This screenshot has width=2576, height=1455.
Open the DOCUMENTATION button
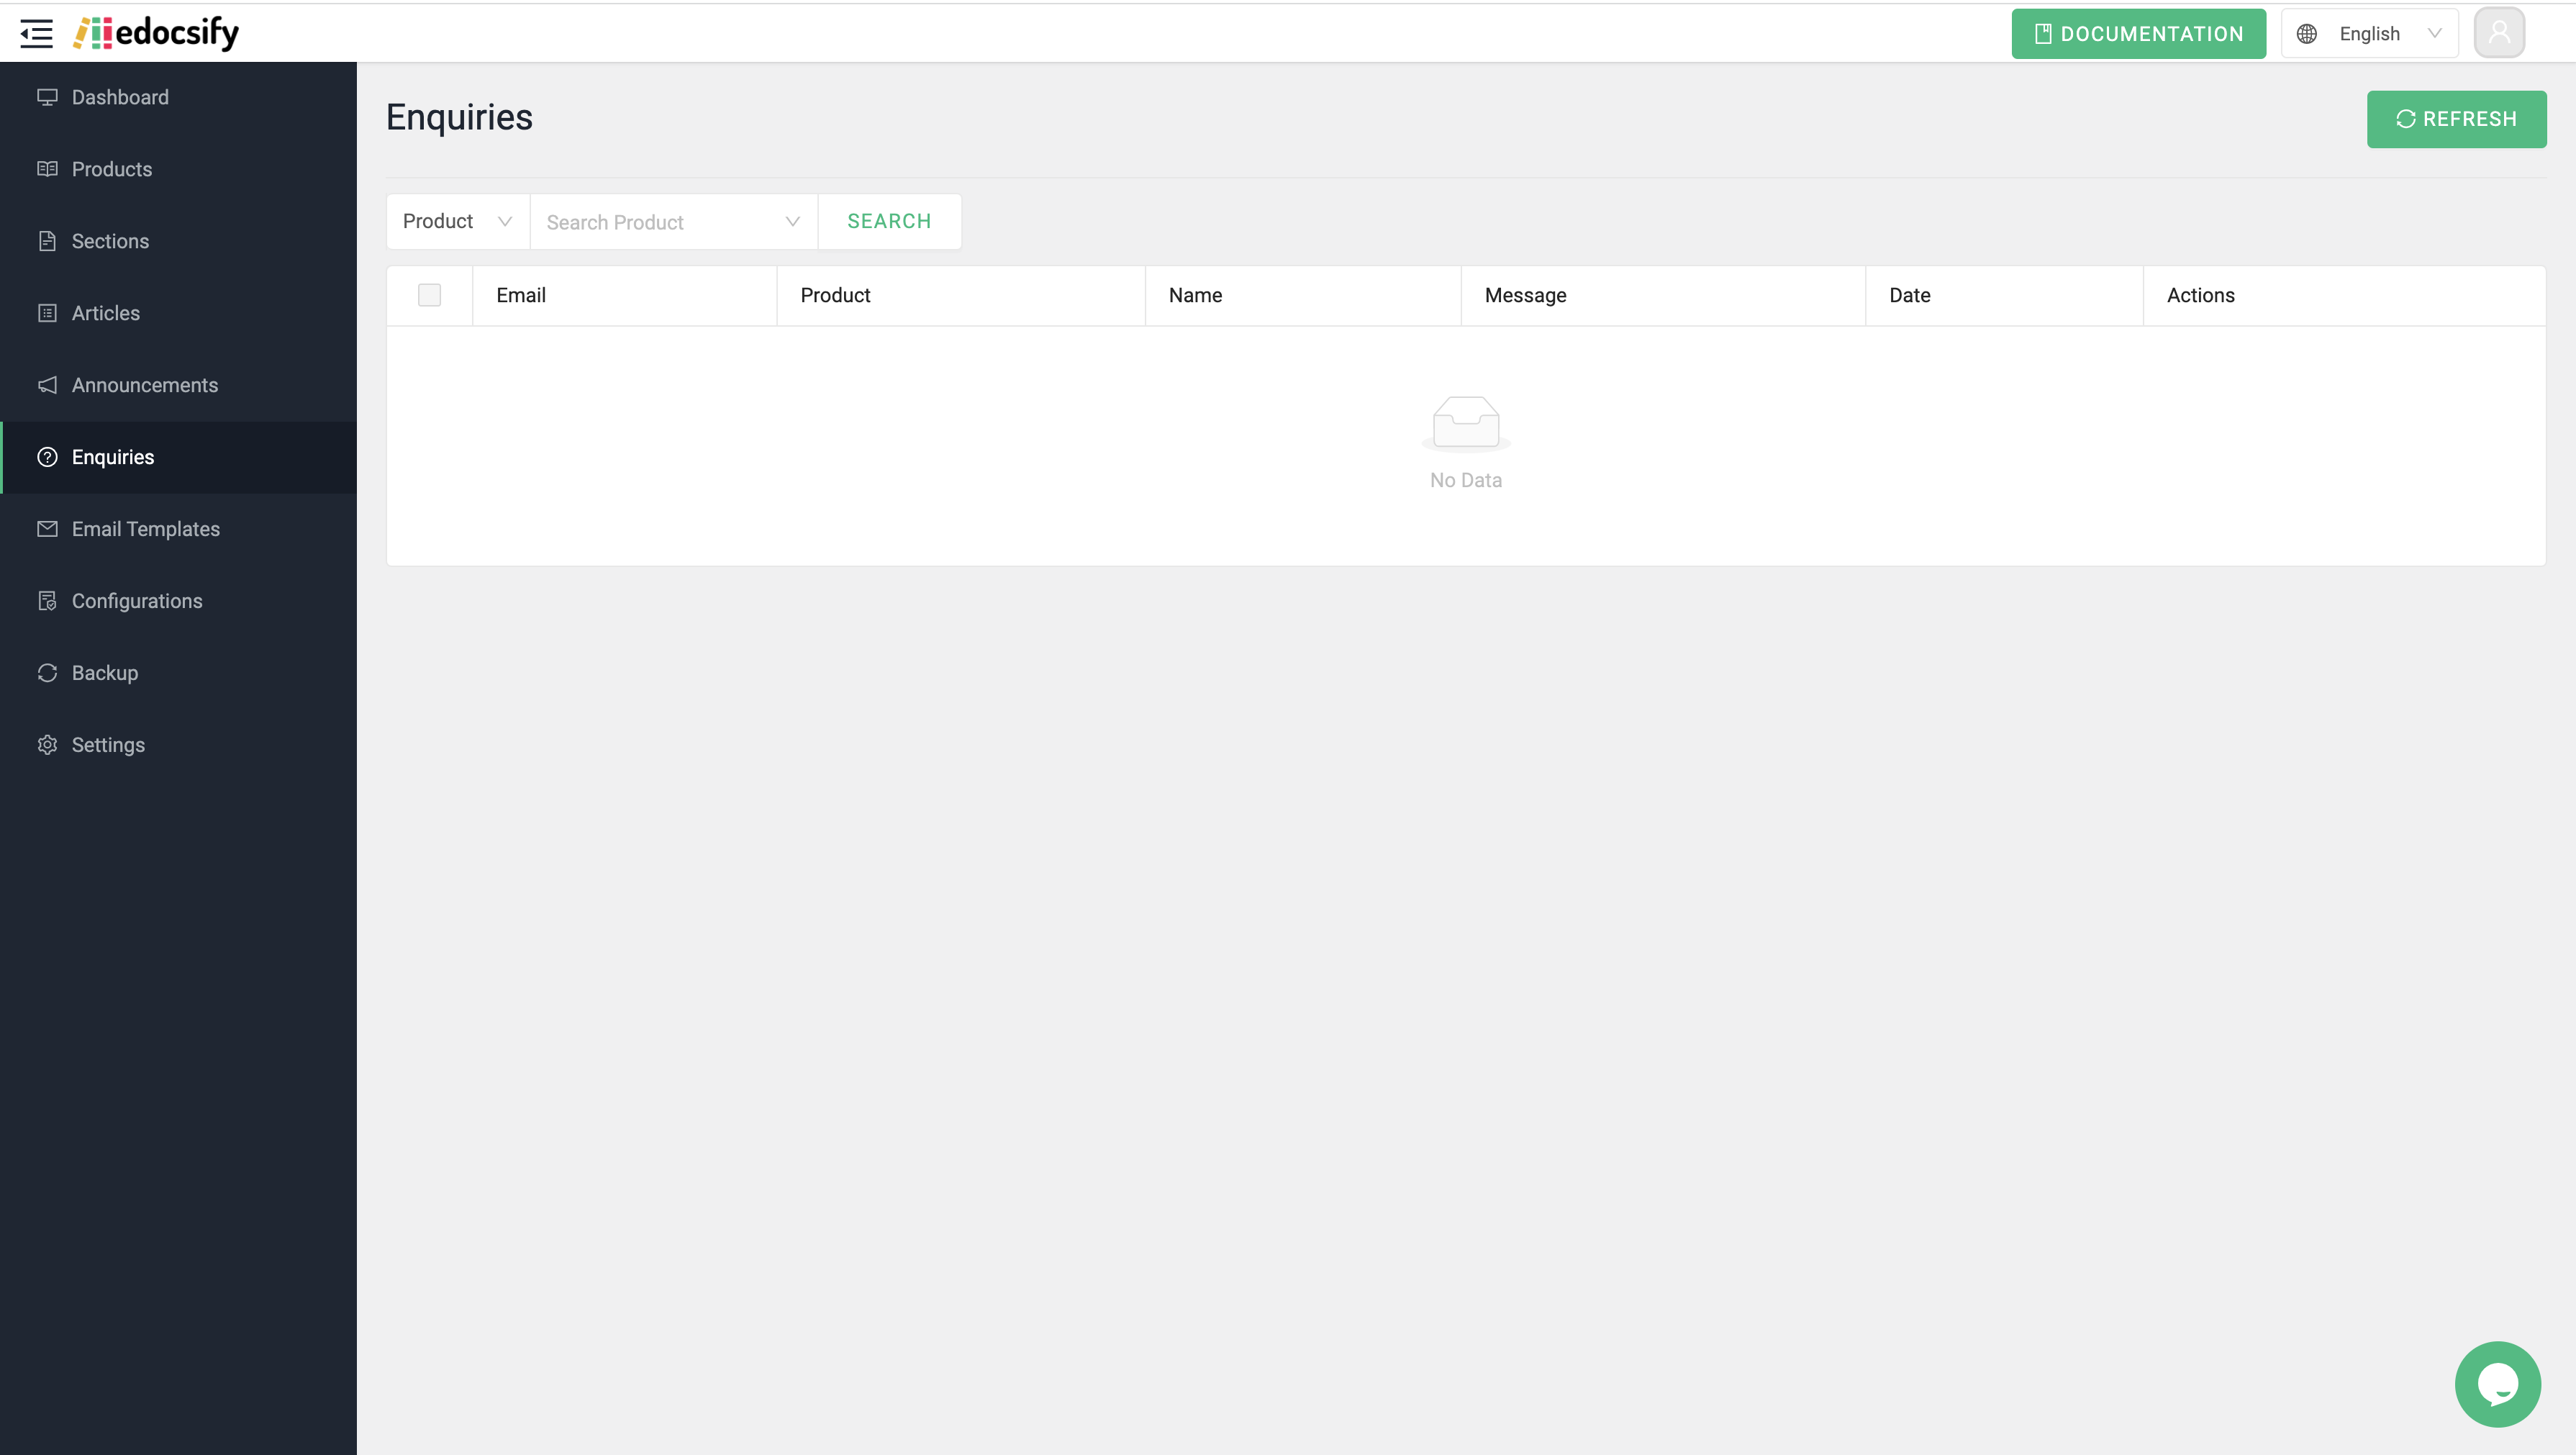click(x=2138, y=34)
